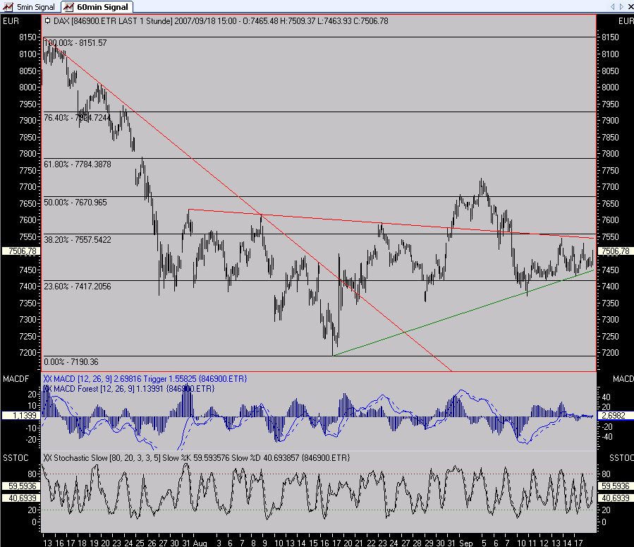Select the DAX 846900.ETR chart title text
634x547 pixels.
point(220,20)
